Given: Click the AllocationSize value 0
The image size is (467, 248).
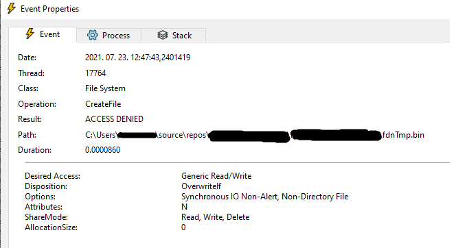Looking at the screenshot, I should coord(183,227).
